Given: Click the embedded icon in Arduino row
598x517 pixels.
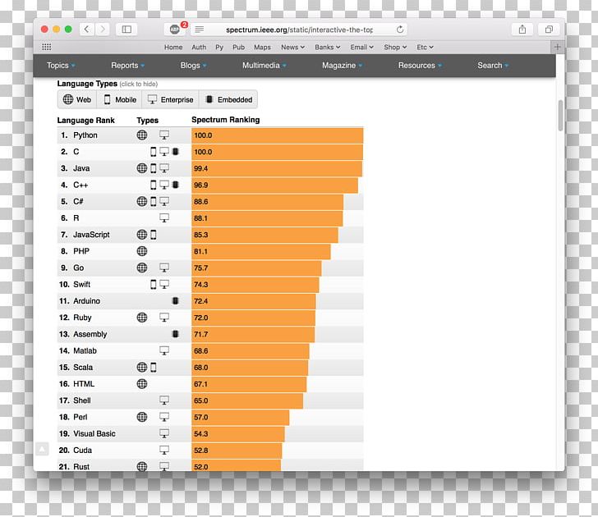Looking at the screenshot, I should click(176, 301).
